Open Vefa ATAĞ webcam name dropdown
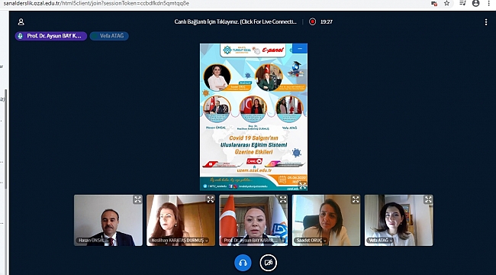Viewport: 496px width, 275px height. coord(380,241)
